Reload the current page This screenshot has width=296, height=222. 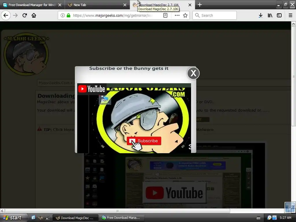pos(25,15)
